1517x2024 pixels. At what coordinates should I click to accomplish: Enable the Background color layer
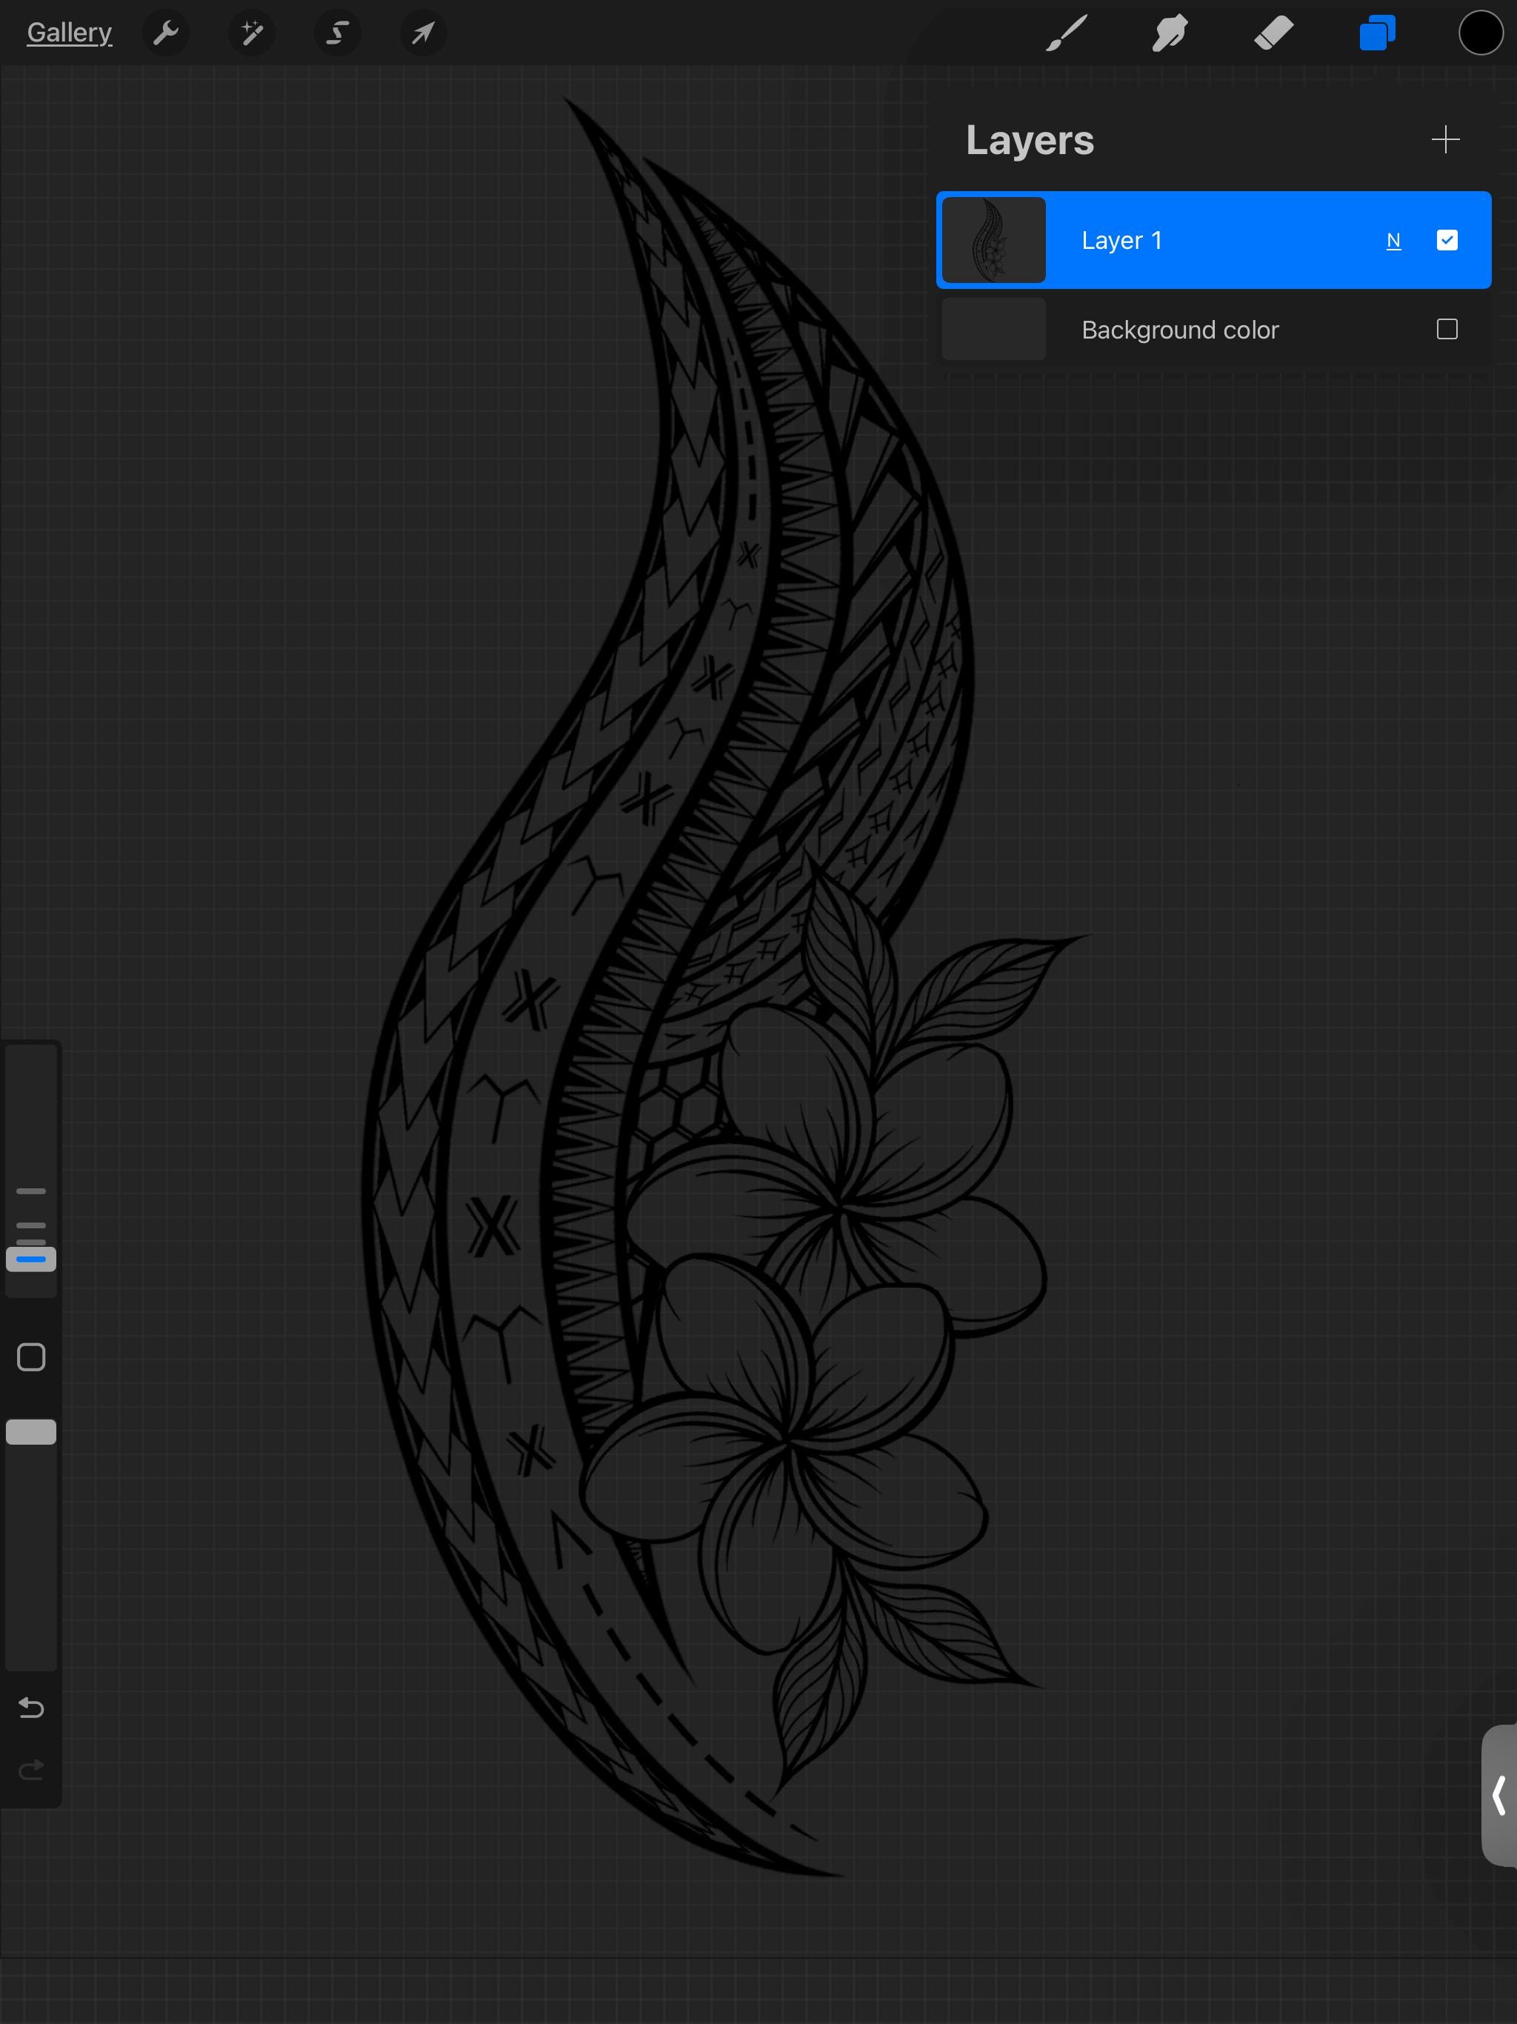click(1447, 330)
